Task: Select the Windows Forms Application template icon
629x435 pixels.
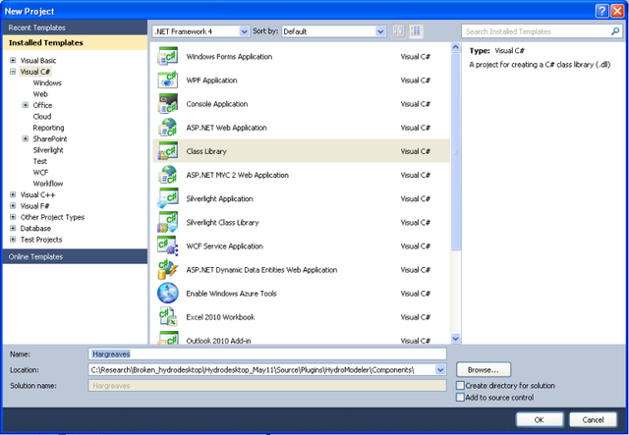Action: tap(168, 57)
